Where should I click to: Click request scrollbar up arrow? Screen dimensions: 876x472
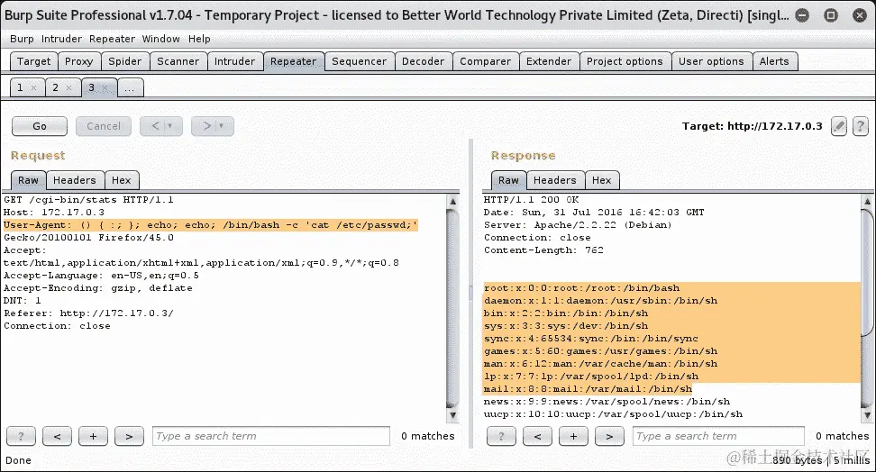[453, 201]
